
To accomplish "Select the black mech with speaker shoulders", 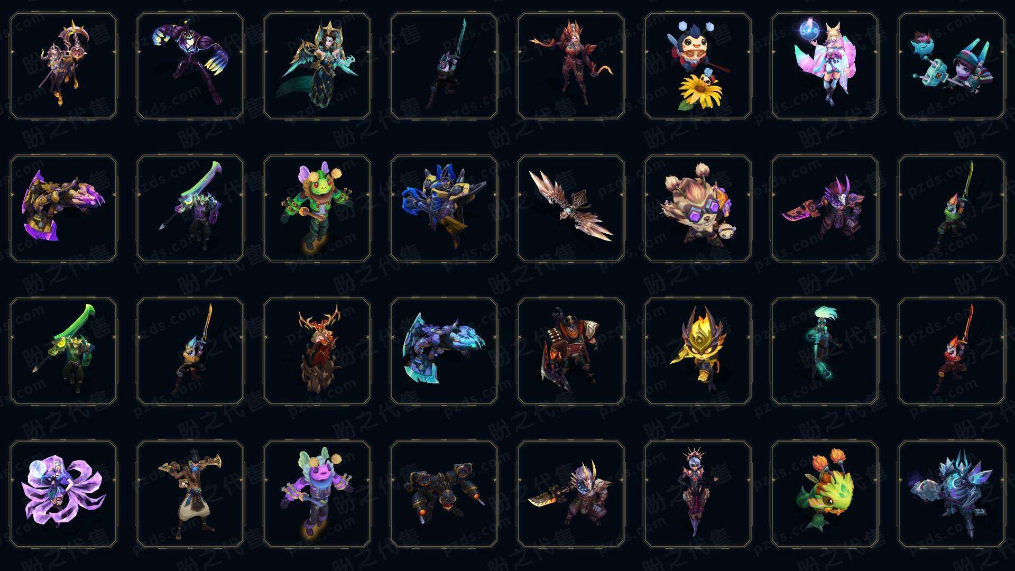I will click(x=444, y=494).
